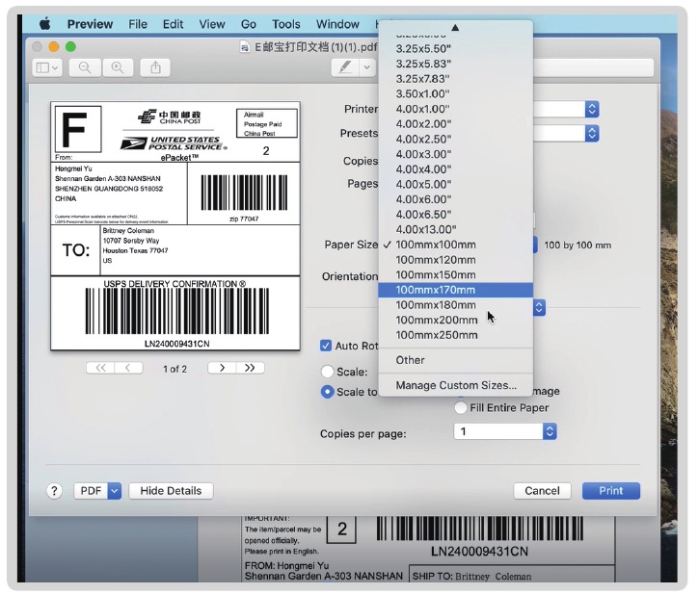Choose 4.00x6.50" paper size

click(x=455, y=215)
